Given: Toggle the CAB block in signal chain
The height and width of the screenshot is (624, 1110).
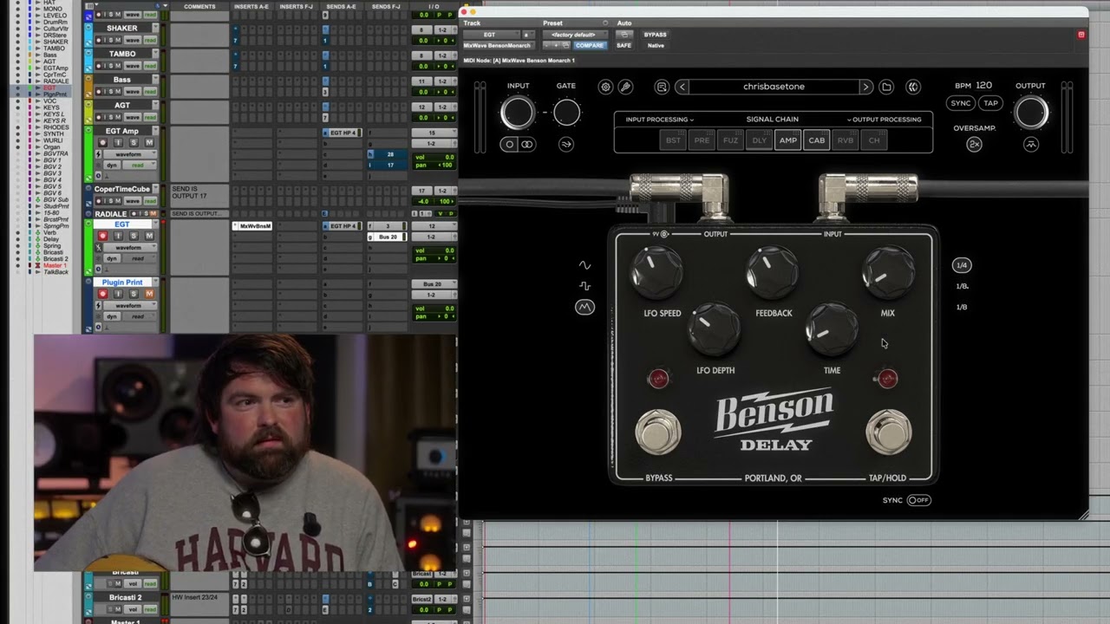Looking at the screenshot, I should [x=816, y=140].
